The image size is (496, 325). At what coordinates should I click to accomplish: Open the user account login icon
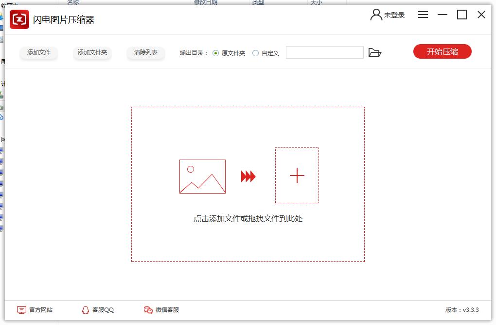[376, 15]
